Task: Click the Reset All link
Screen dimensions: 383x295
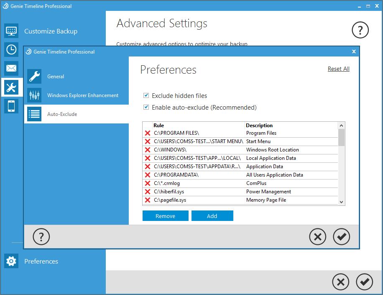Action: pos(338,69)
